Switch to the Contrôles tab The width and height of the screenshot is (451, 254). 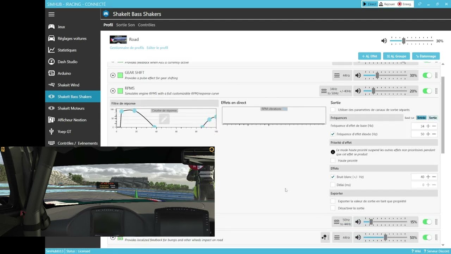(147, 25)
